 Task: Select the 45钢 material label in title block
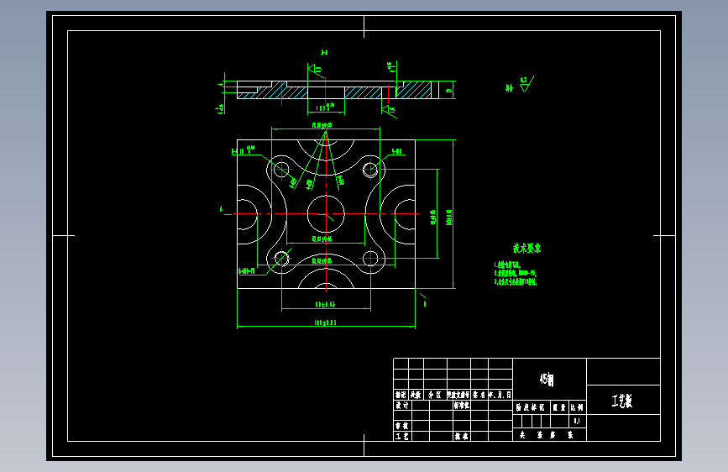point(547,380)
